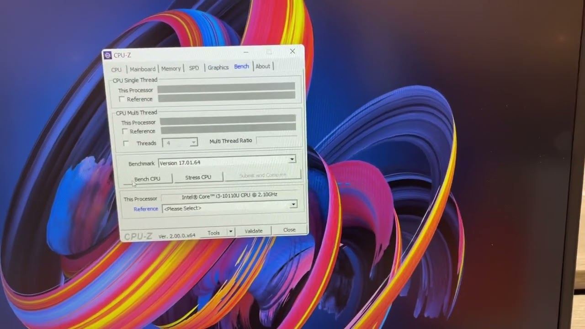The height and width of the screenshot is (329, 585).
Task: Open the Mainboard tab
Action: (x=143, y=69)
